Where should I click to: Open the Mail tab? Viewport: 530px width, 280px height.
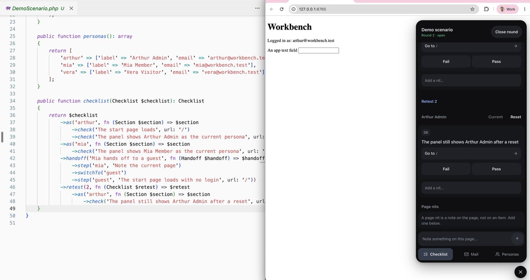coord(471,254)
